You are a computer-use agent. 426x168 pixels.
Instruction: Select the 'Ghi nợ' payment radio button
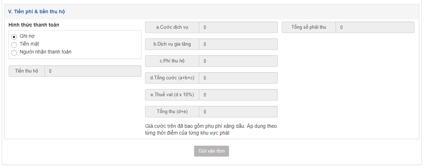[x=14, y=37]
